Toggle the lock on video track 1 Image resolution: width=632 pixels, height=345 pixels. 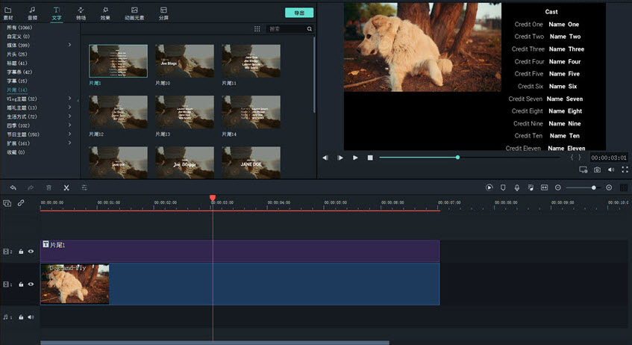21,285
